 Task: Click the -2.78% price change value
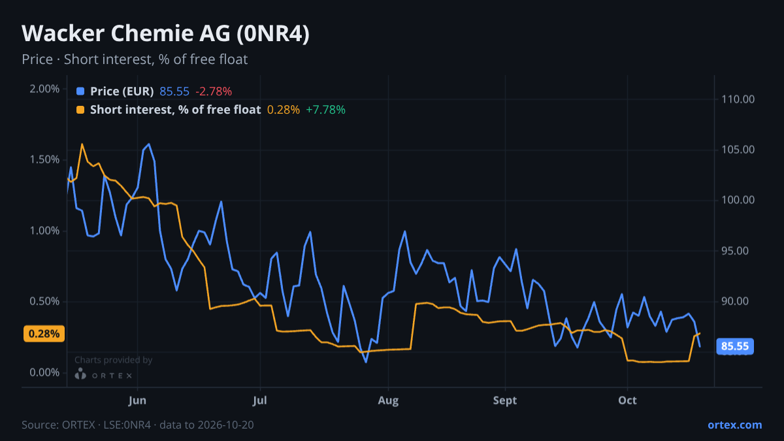coord(214,91)
